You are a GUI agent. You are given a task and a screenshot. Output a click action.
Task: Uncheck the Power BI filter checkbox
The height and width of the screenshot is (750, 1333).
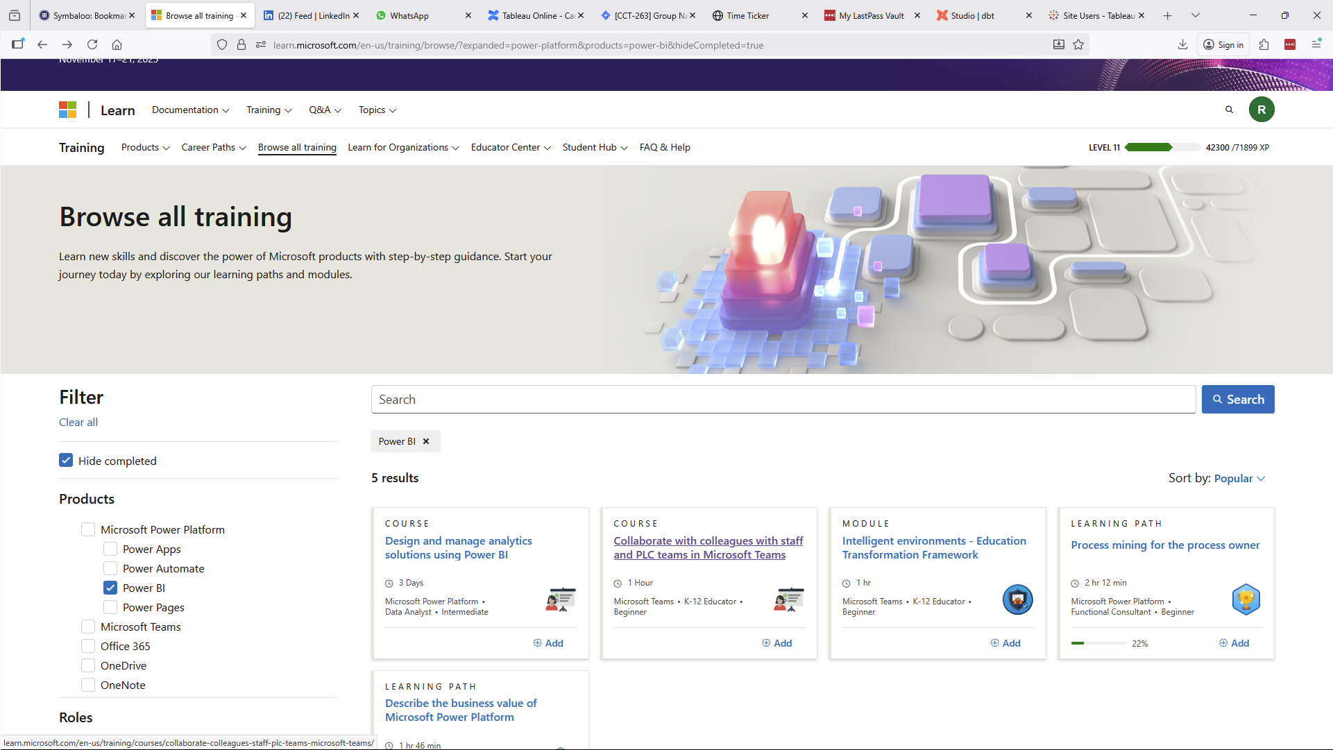tap(110, 588)
